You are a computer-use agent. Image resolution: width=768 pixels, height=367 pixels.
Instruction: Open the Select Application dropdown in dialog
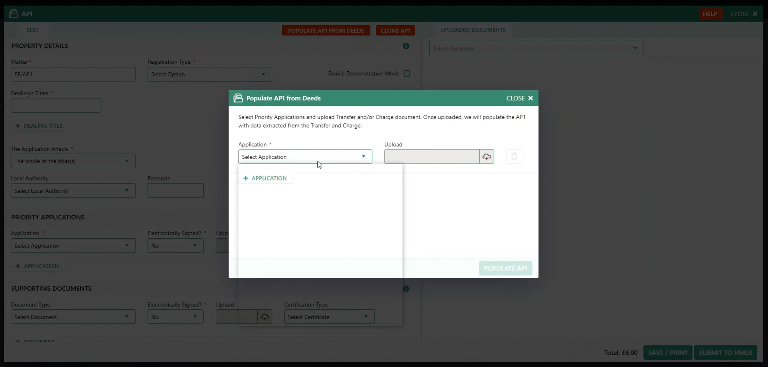[305, 157]
